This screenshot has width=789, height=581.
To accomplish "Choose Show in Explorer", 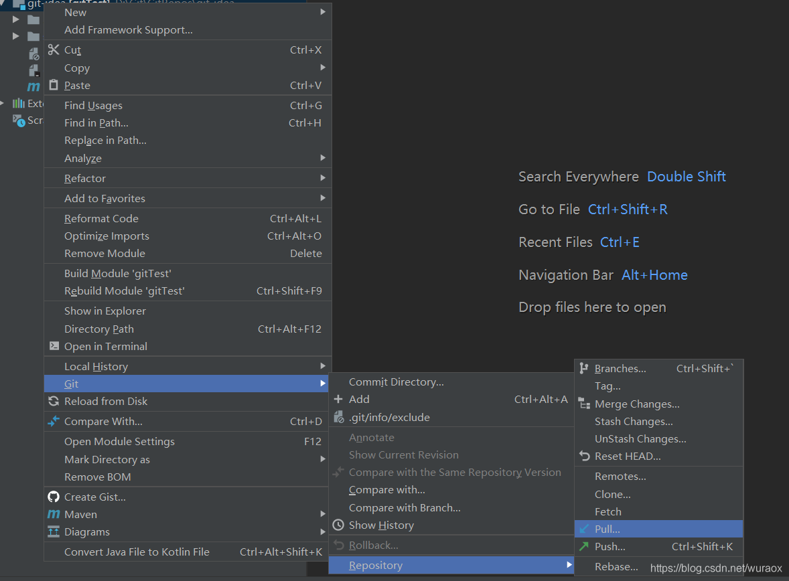I will point(187,311).
